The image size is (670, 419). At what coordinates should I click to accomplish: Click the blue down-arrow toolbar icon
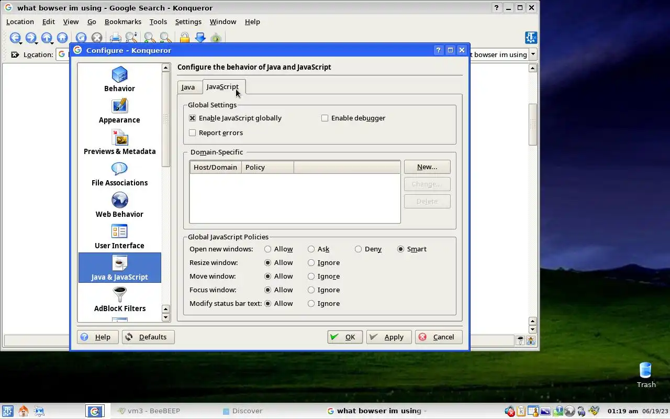(200, 38)
